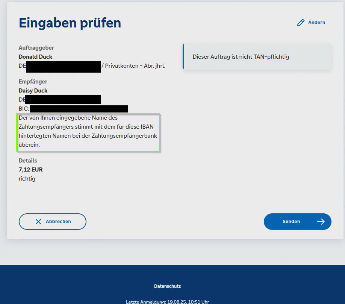Click the arrow icon in Senden button
345x304 pixels.
coord(321,222)
